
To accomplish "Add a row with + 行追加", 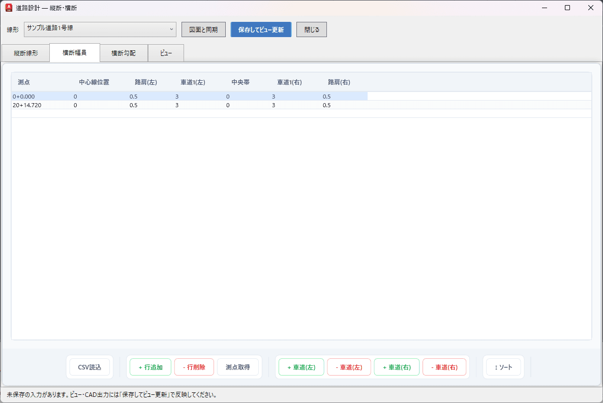I will coord(150,367).
